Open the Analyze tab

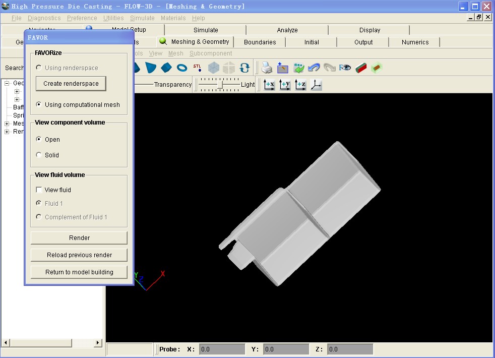pyautogui.click(x=287, y=30)
